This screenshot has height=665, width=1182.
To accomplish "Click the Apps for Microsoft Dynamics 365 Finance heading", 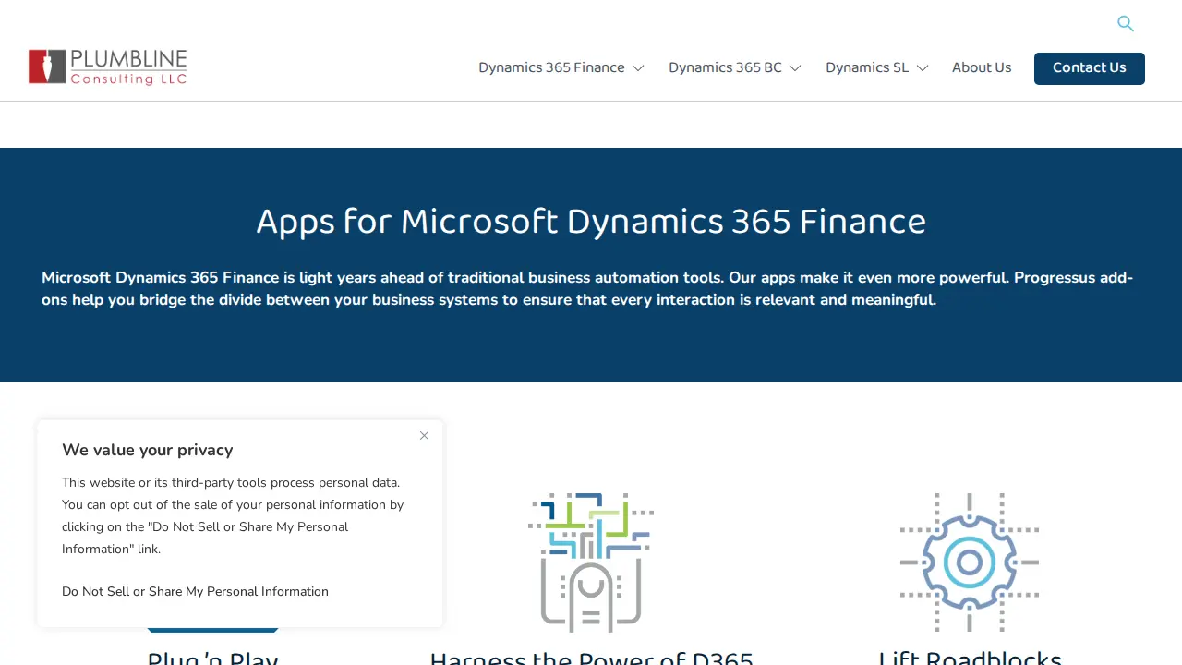I will (x=591, y=222).
